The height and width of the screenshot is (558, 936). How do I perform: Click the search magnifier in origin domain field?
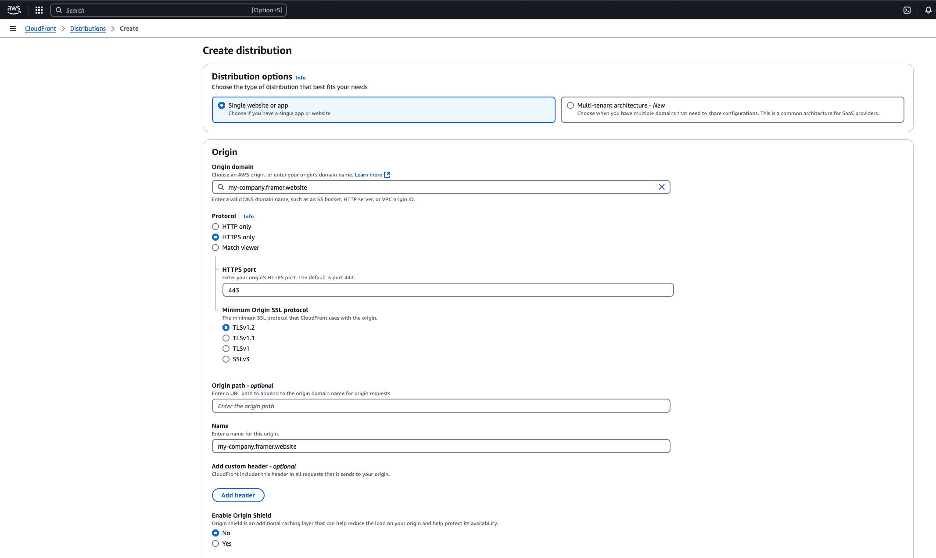(221, 187)
